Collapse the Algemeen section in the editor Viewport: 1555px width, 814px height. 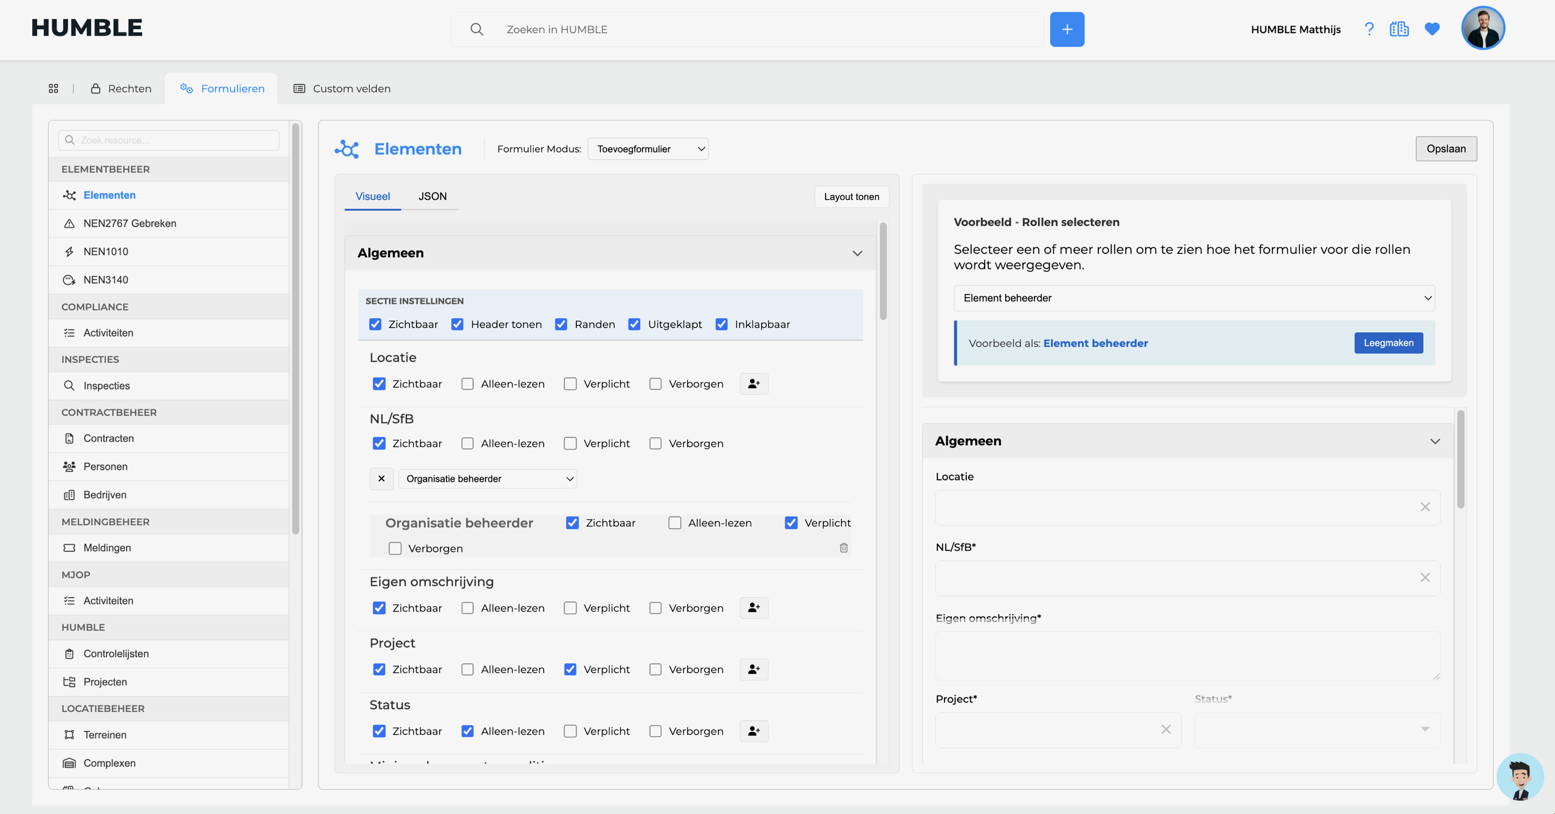(x=857, y=253)
